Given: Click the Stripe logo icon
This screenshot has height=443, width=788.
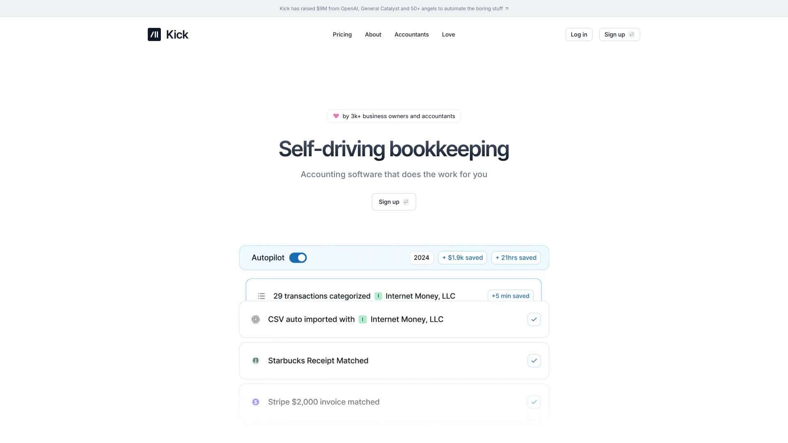Looking at the screenshot, I should click(x=255, y=402).
